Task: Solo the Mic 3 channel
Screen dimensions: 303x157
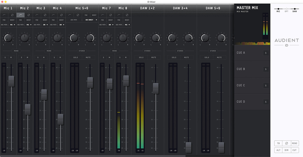Action: (38, 57)
